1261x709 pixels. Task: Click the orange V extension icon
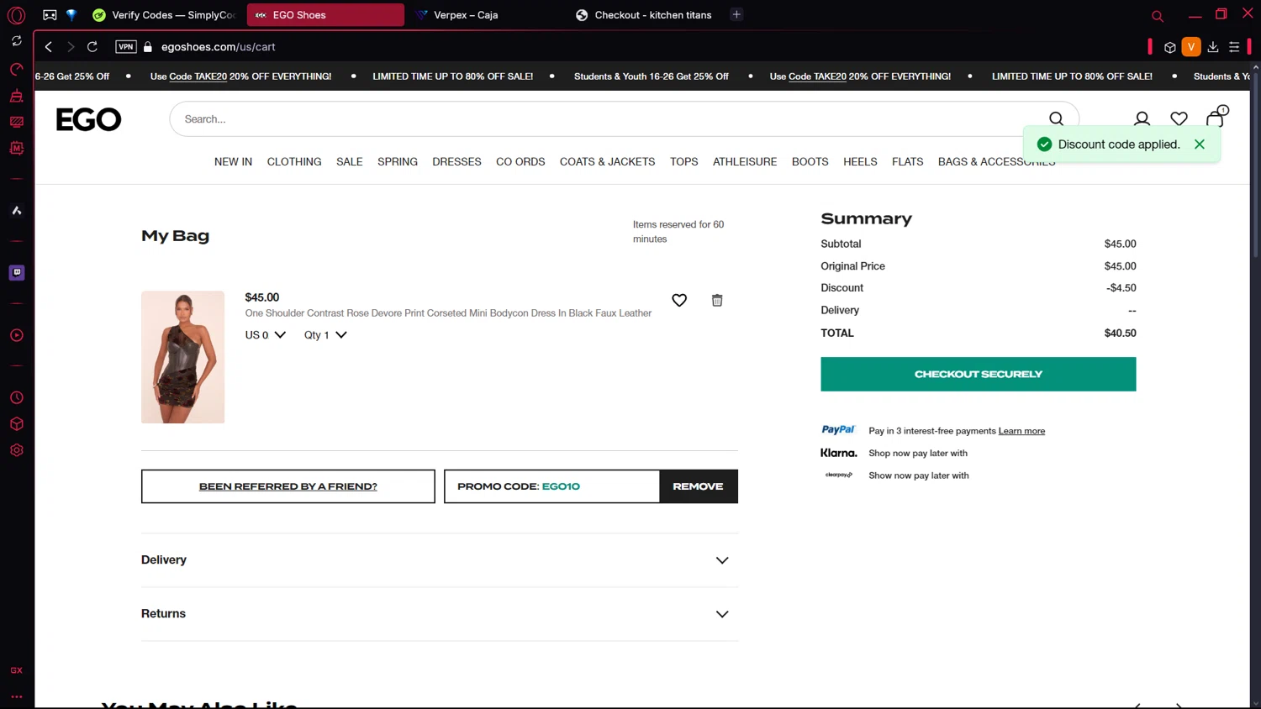pyautogui.click(x=1191, y=47)
